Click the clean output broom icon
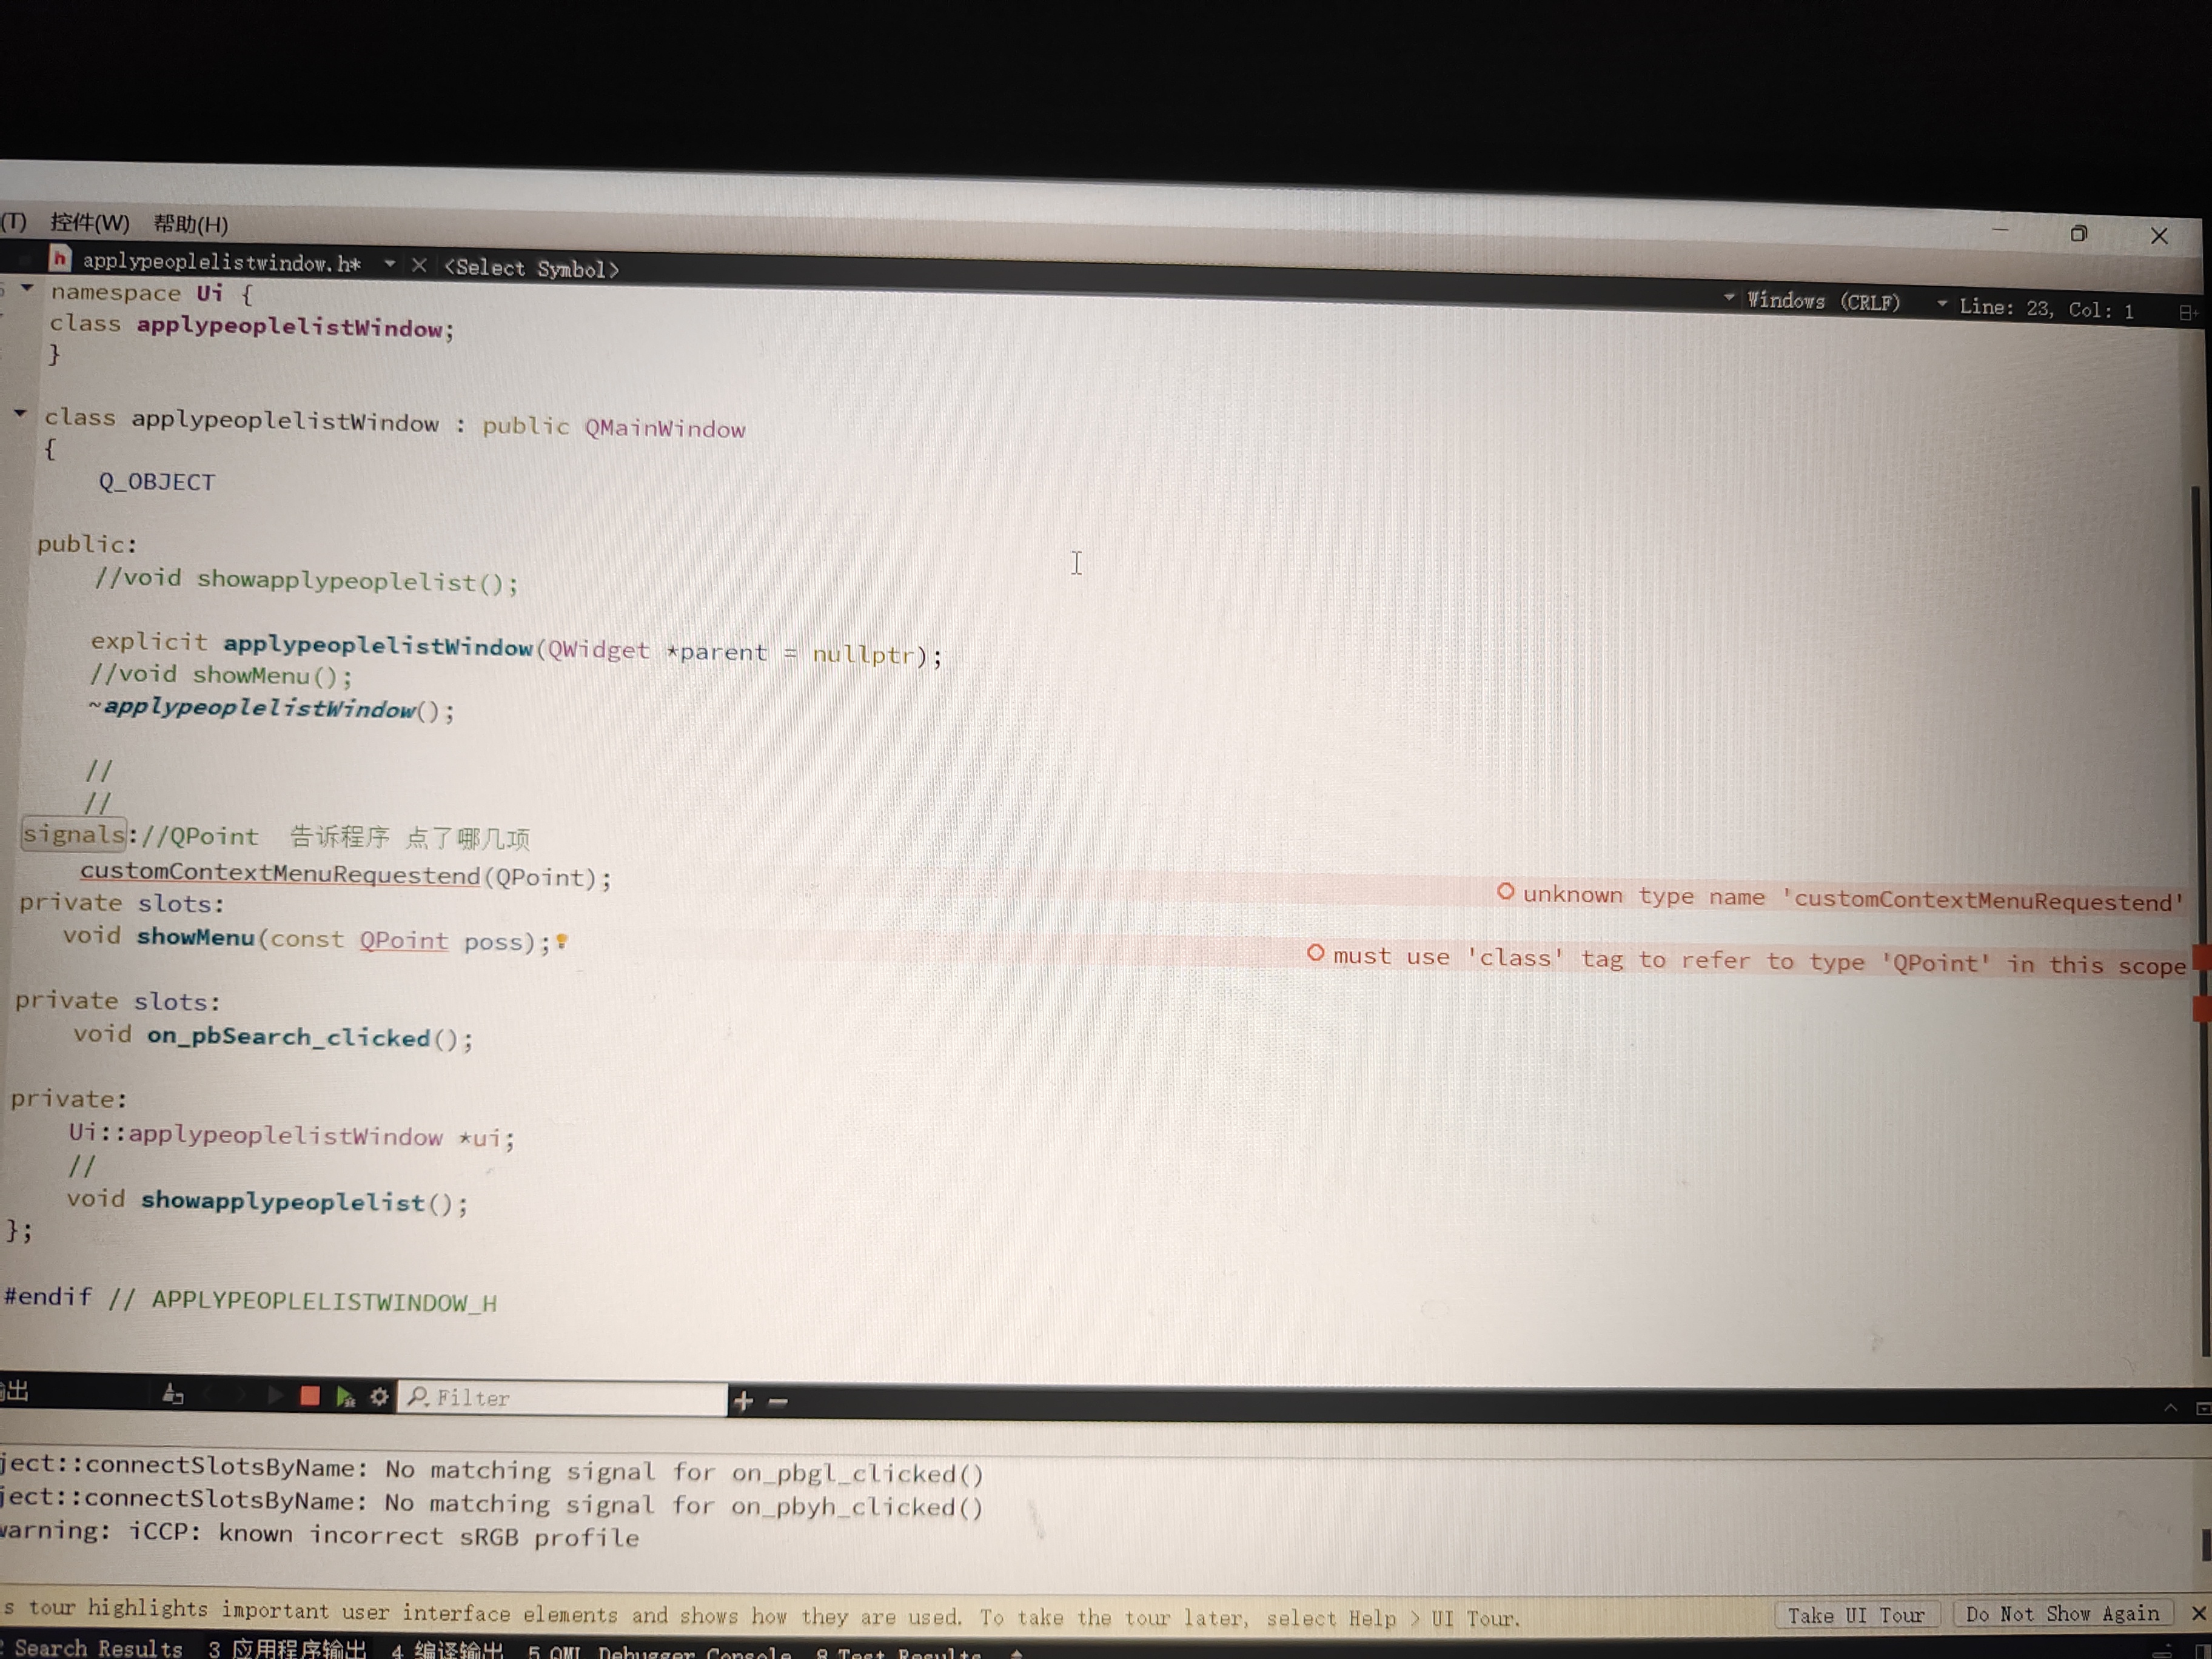2212x1659 pixels. pyautogui.click(x=173, y=1394)
